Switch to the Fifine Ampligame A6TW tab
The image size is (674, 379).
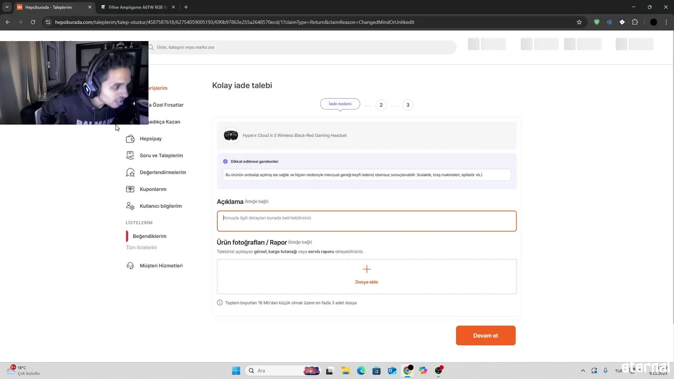pos(138,7)
